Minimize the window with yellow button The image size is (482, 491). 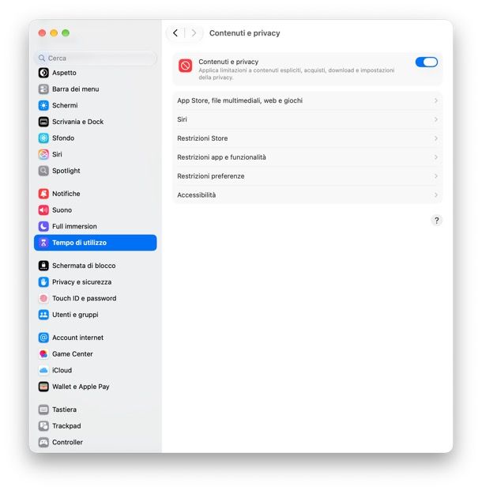[x=54, y=33]
